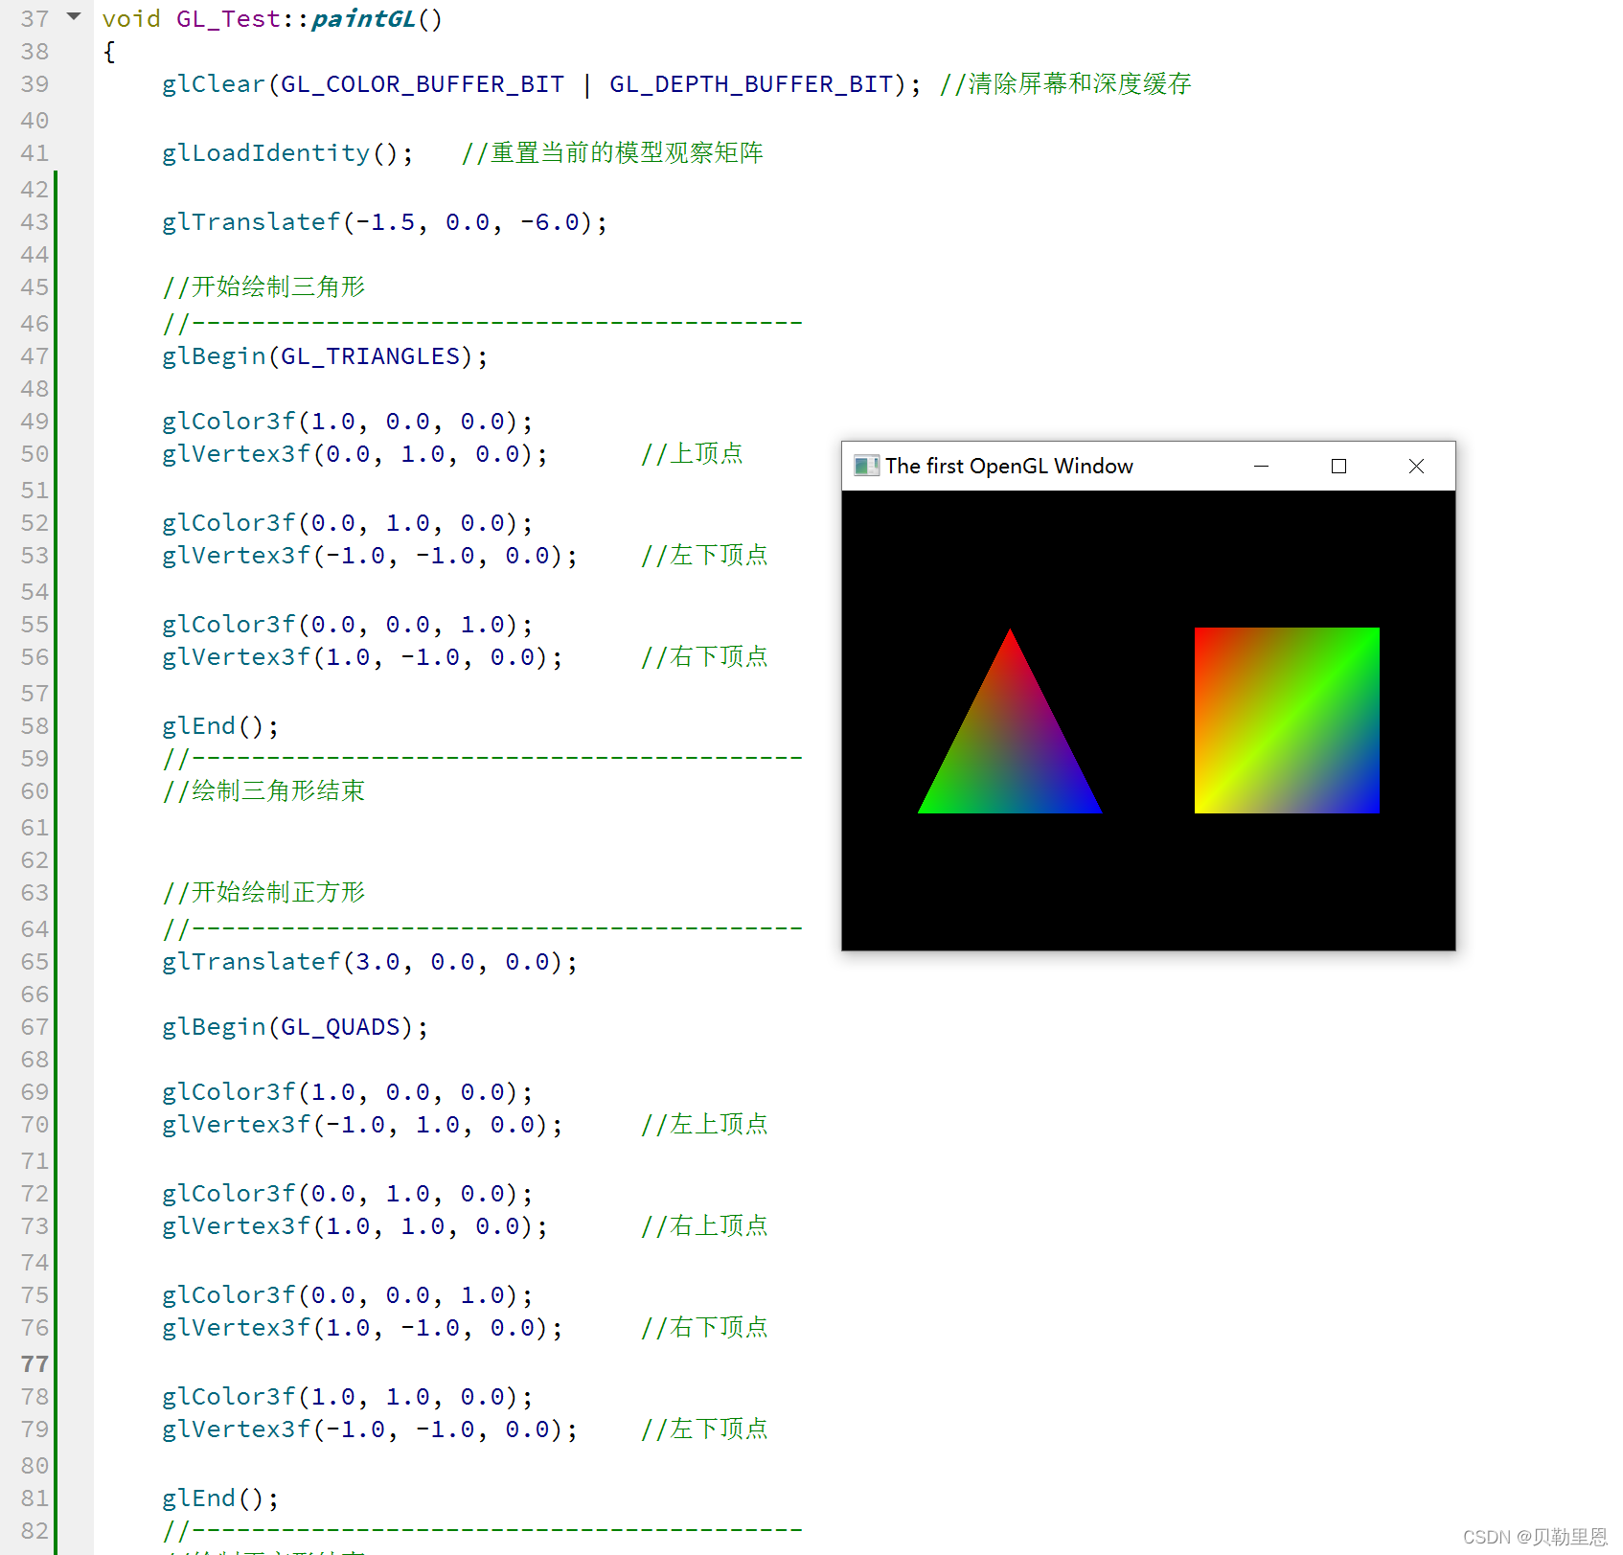Screen dimensions: 1623x1555
Task: Click line number 37 in gutter
Action: 34,19
